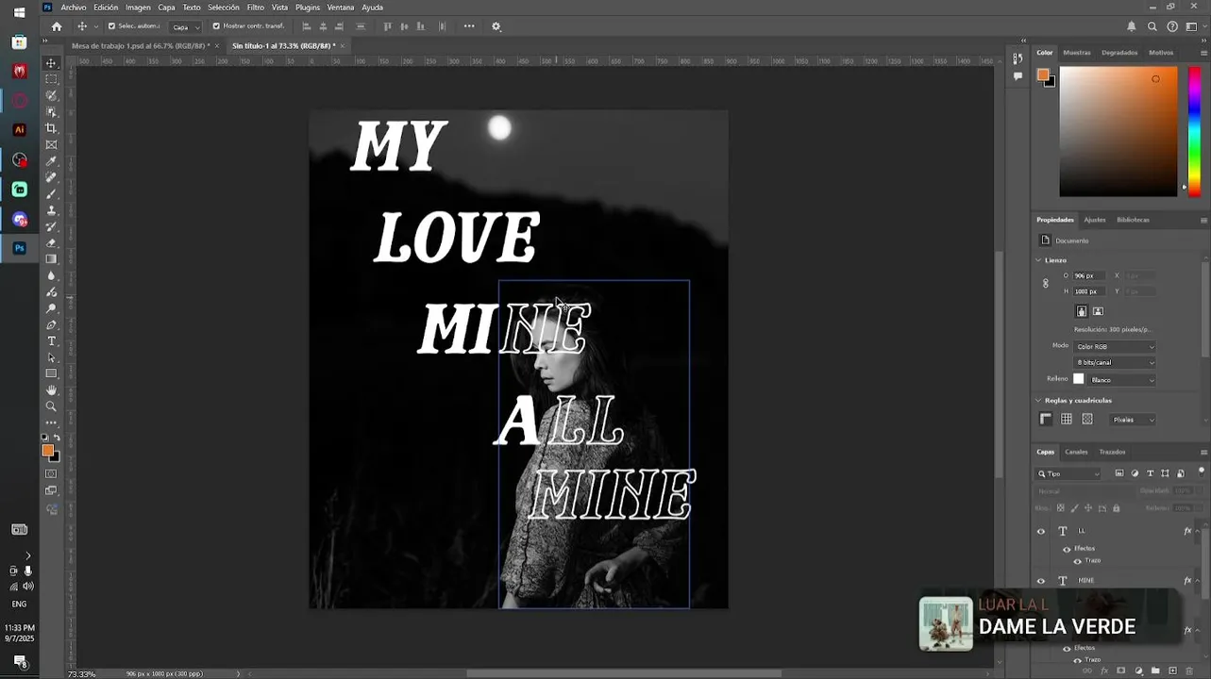
Task: Collapse effects of the LL layer
Action: pyautogui.click(x=1196, y=531)
